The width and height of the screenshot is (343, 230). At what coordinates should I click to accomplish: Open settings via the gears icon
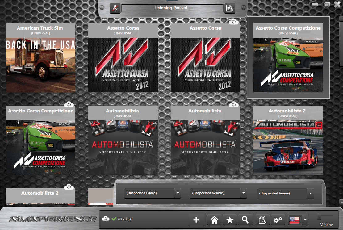pyautogui.click(x=278, y=220)
